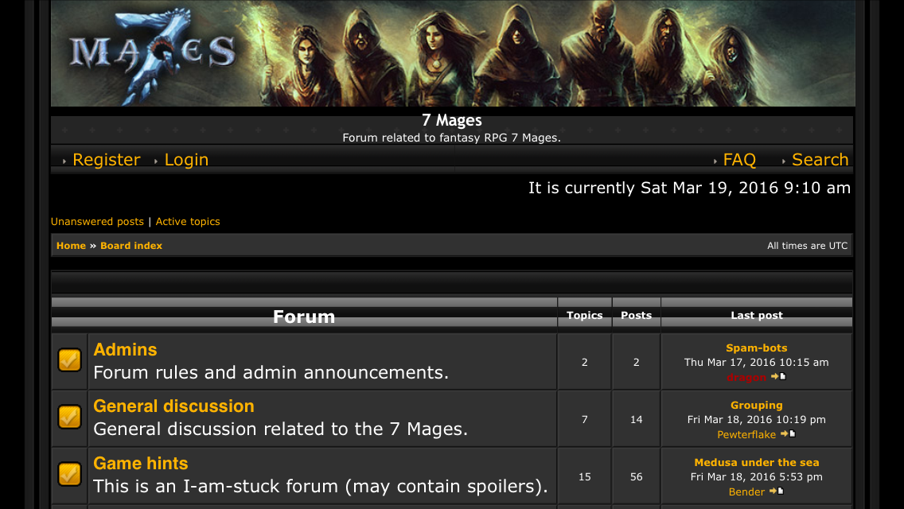This screenshot has width=904, height=509.
Task: Open the forum Search page
Action: tap(820, 160)
